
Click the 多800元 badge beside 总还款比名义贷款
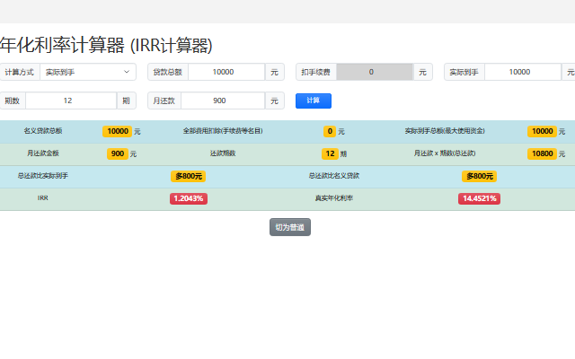click(x=479, y=176)
